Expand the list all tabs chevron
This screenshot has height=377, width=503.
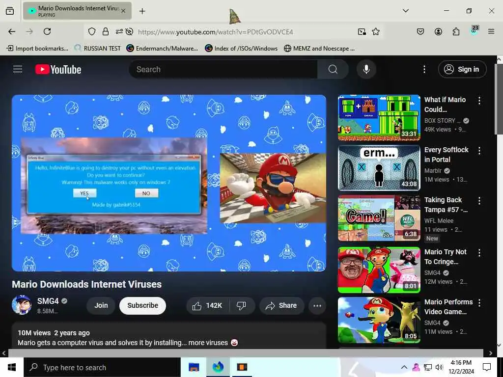pyautogui.click(x=405, y=11)
